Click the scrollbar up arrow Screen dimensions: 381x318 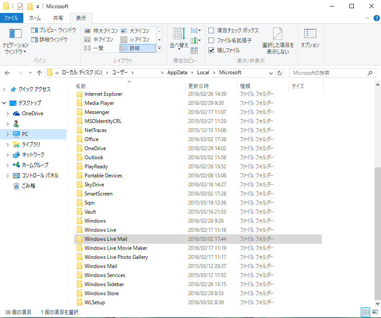pyautogui.click(x=378, y=85)
